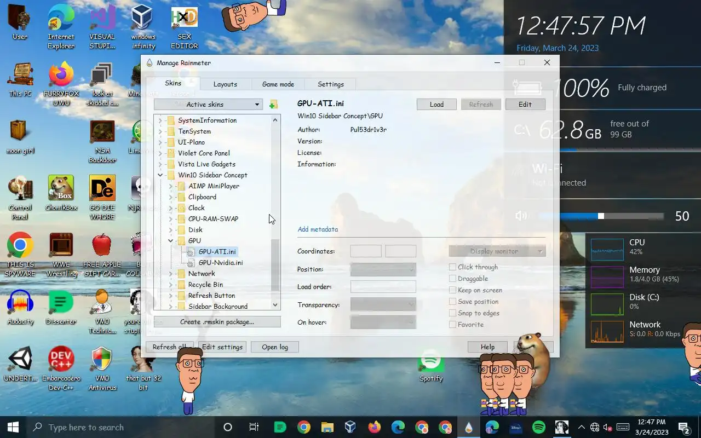Open the Active skins dropdown
Image resolution: width=701 pixels, height=438 pixels.
[208, 105]
